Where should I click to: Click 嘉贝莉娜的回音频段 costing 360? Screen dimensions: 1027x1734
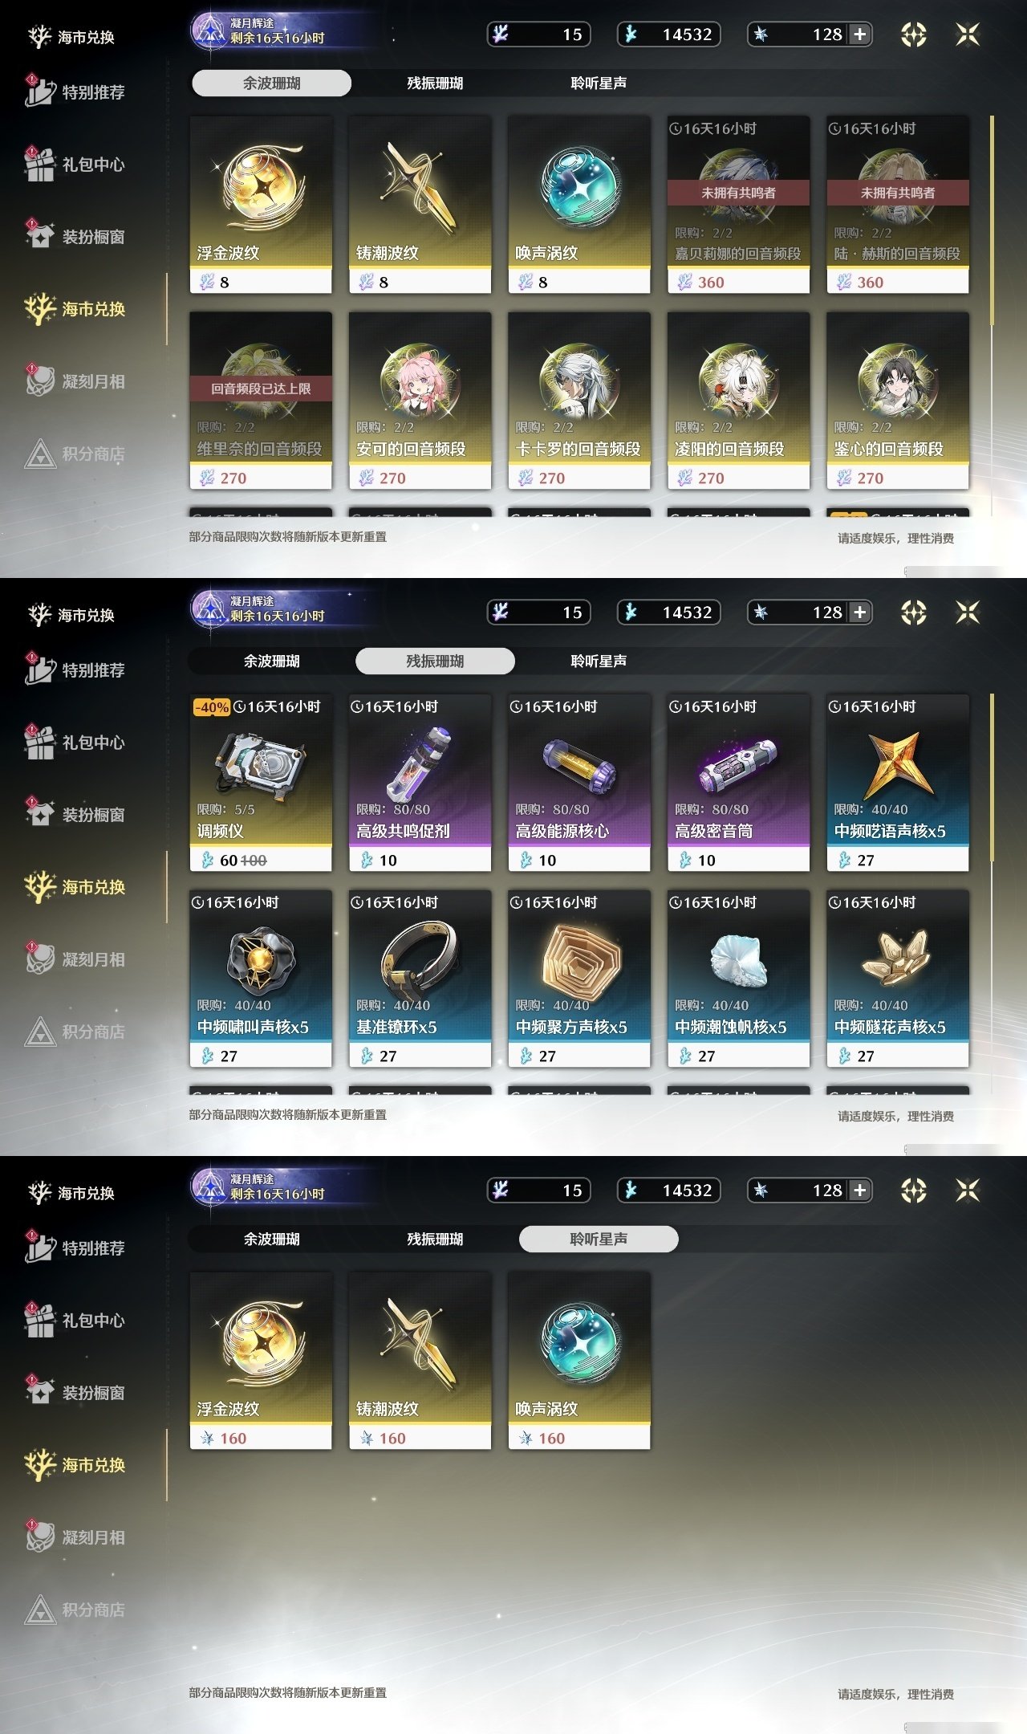738,205
